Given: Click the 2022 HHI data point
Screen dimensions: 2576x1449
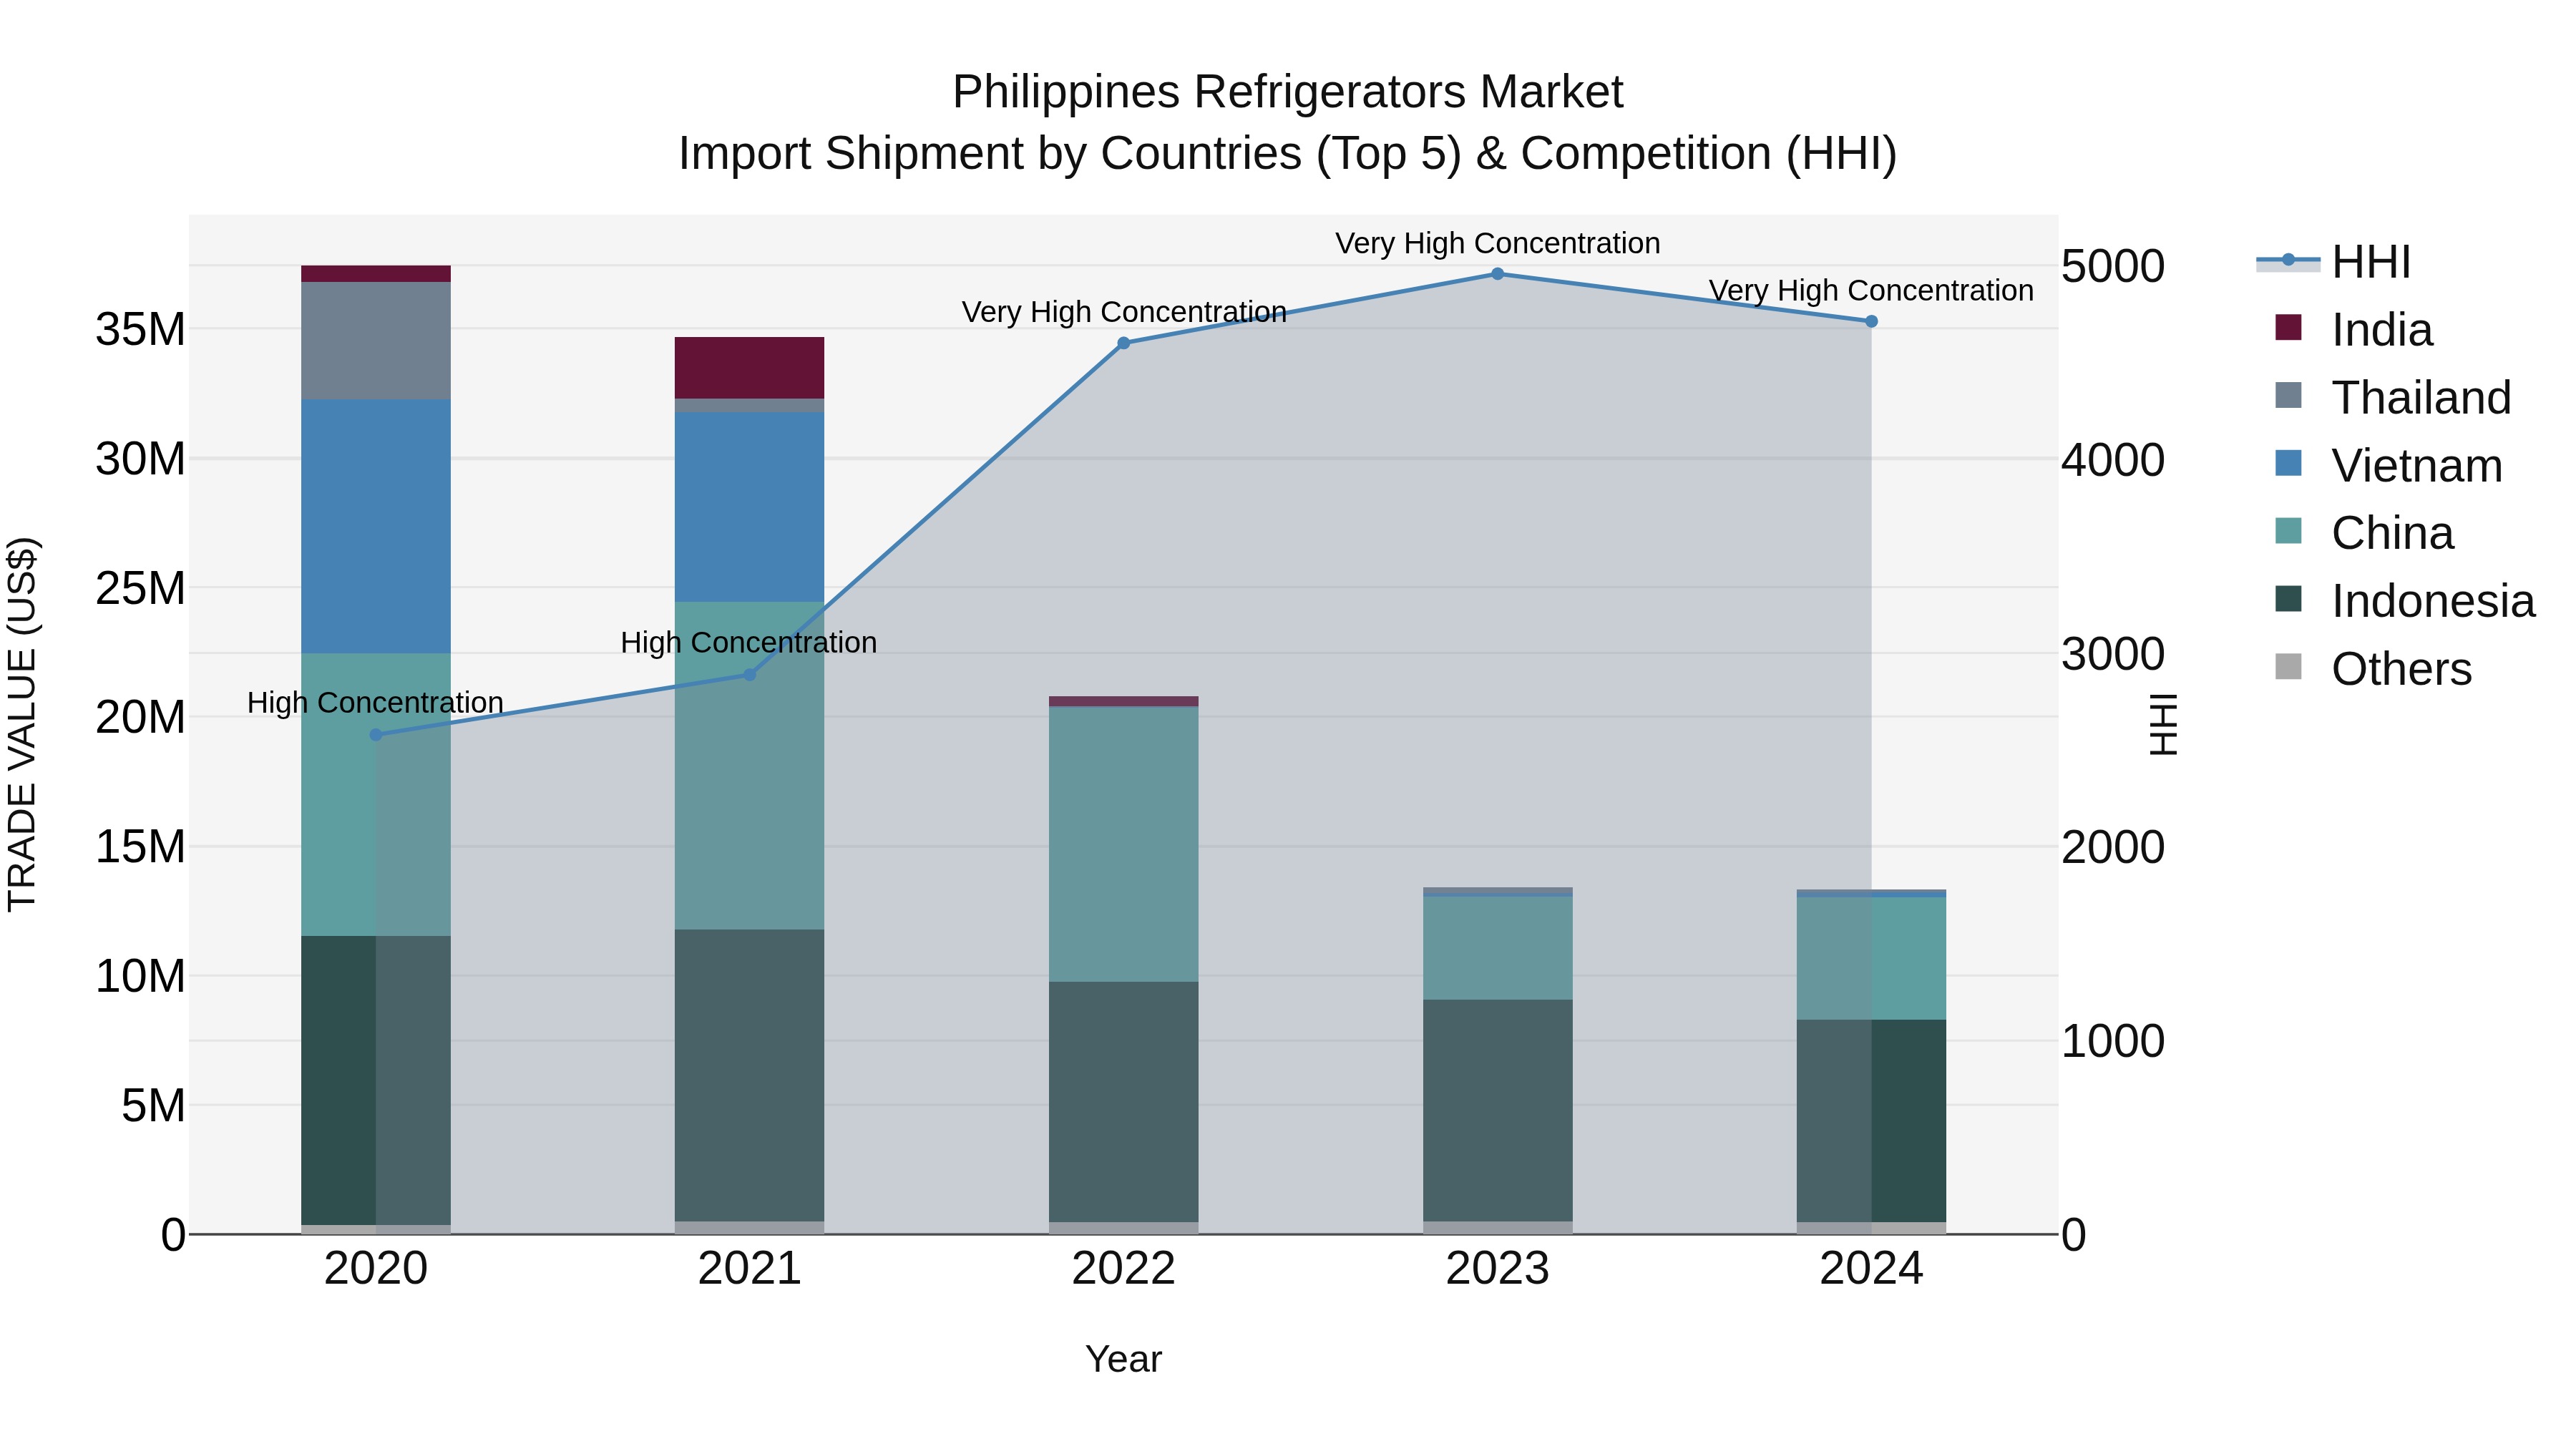Looking at the screenshot, I should pyautogui.click(x=1123, y=343).
